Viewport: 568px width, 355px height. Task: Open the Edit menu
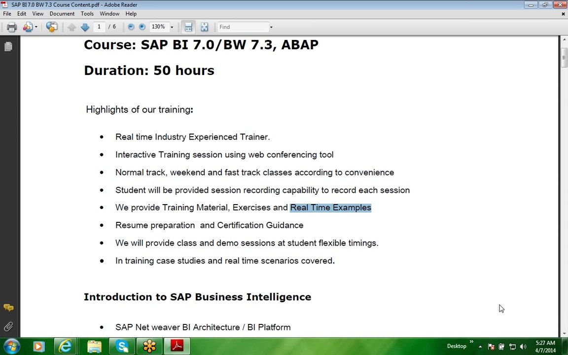[22, 14]
